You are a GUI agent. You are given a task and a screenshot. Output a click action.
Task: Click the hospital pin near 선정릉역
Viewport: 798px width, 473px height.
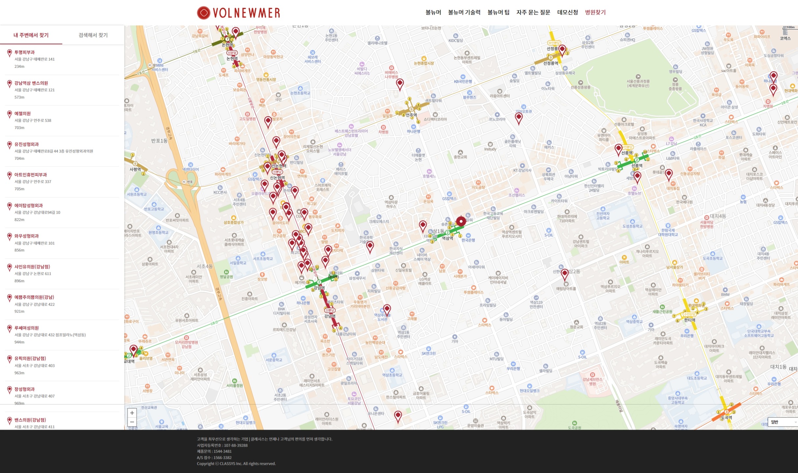pyautogui.click(x=562, y=50)
